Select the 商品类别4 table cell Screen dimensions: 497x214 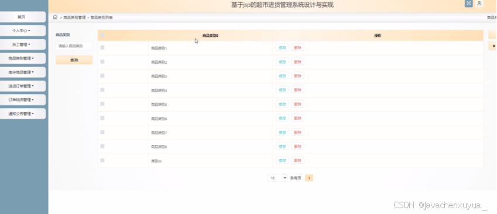[x=210, y=91]
